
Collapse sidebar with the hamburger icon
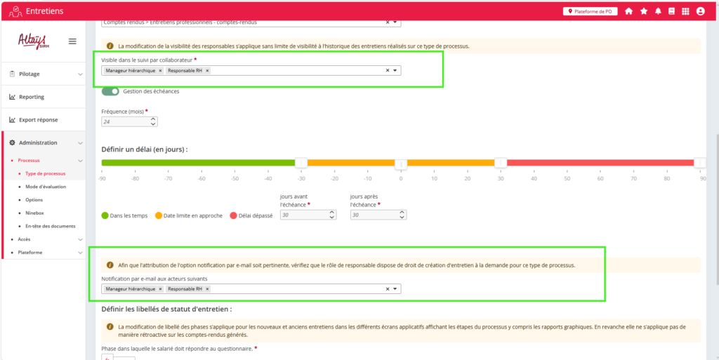point(72,41)
